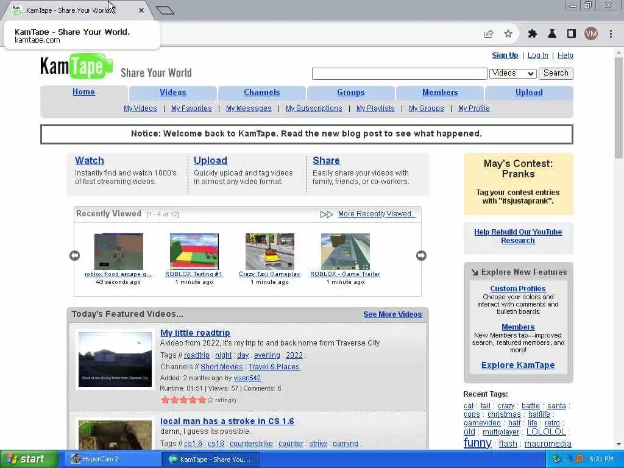
Task: Click the KamTape taskbar button
Action: click(x=211, y=459)
